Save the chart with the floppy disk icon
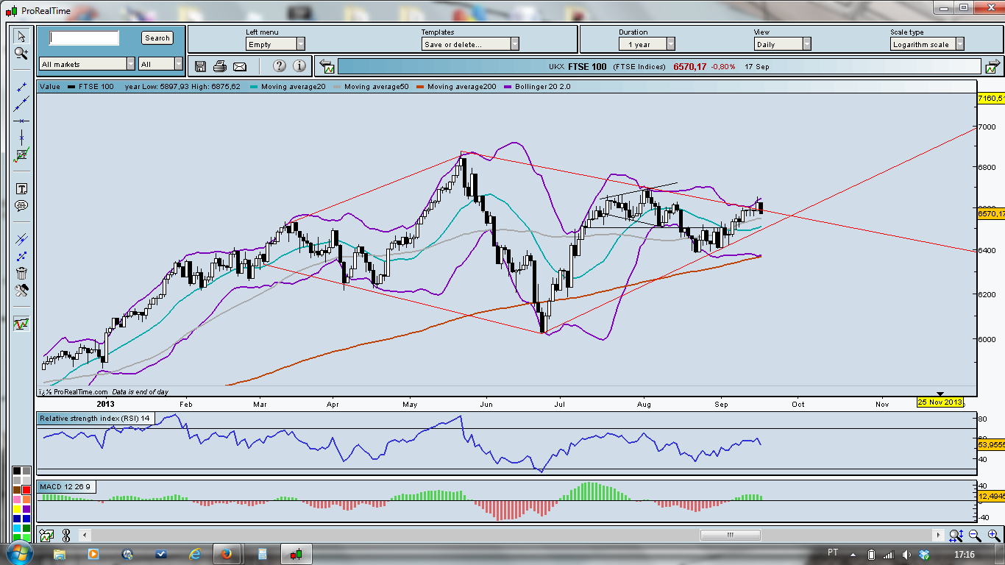 tap(200, 66)
